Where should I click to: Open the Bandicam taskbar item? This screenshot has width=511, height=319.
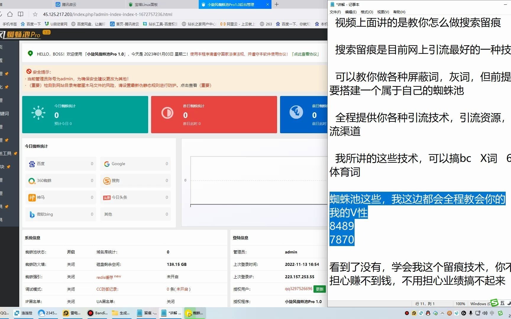tap(98, 313)
